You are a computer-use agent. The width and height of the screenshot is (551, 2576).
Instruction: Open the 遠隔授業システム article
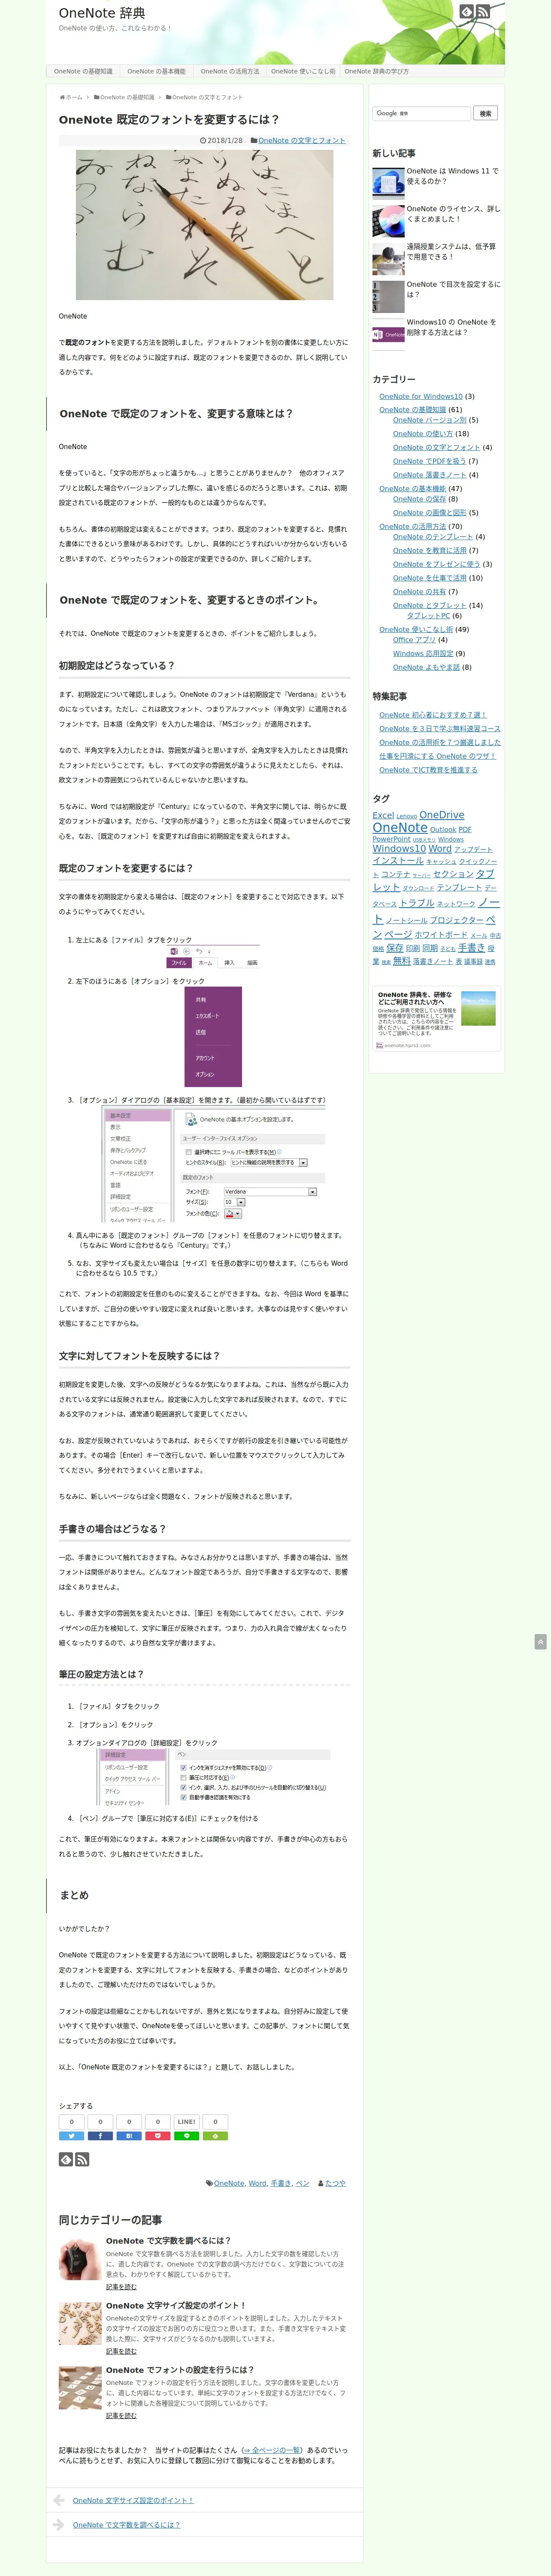tap(451, 251)
